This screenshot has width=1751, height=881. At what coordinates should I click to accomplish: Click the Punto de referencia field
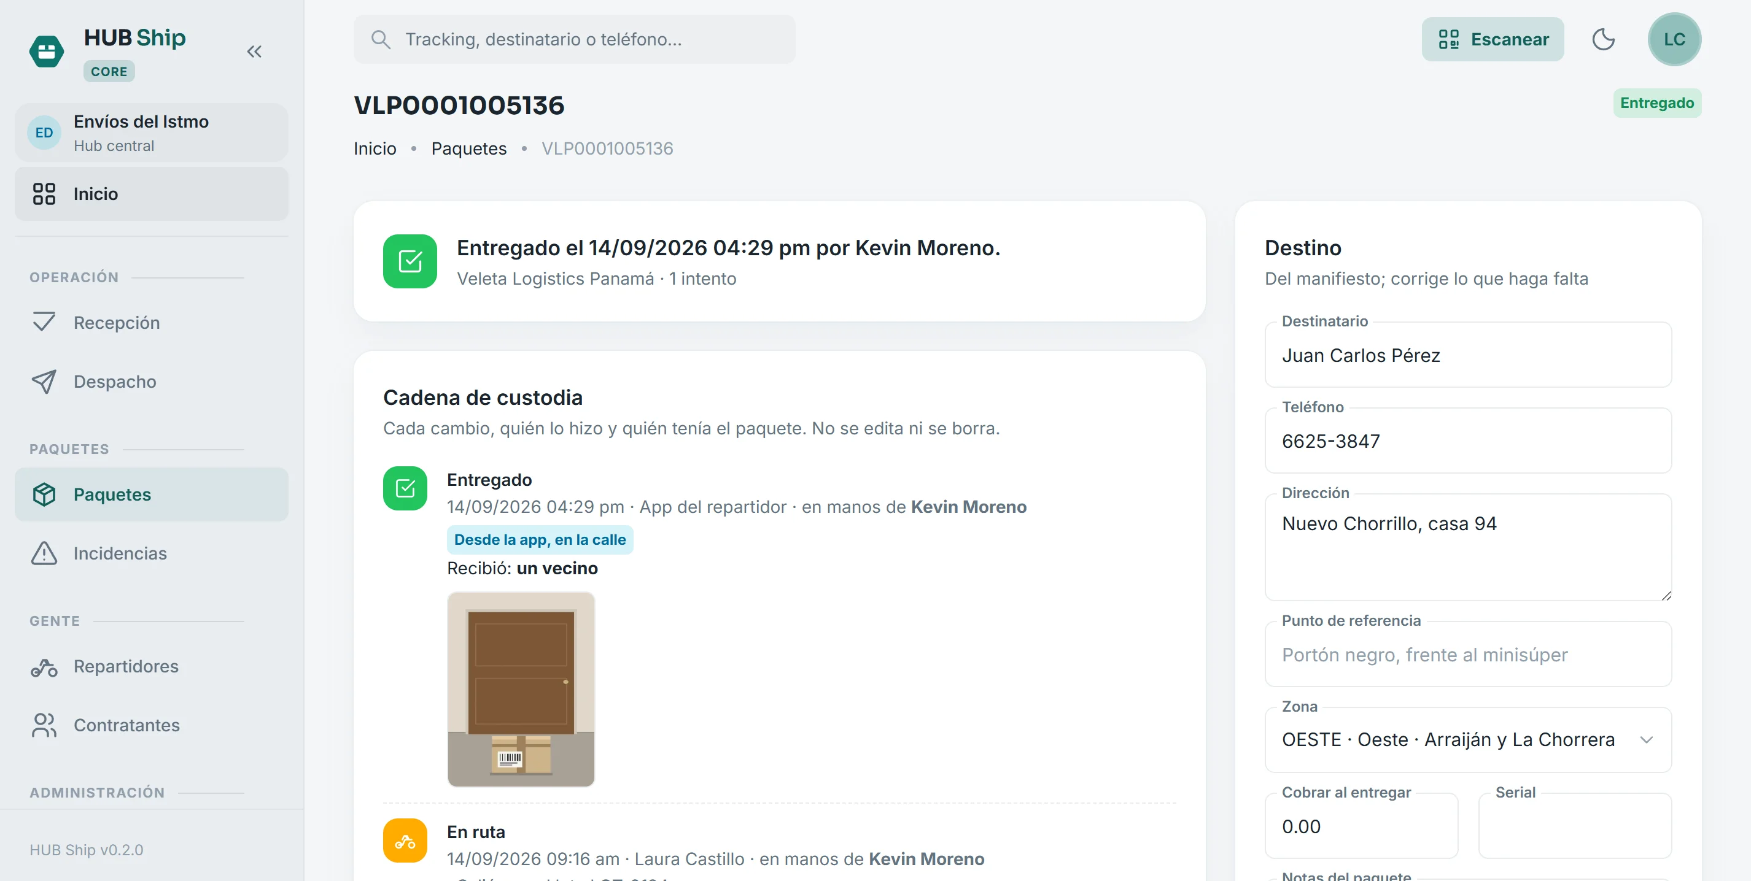coord(1467,653)
